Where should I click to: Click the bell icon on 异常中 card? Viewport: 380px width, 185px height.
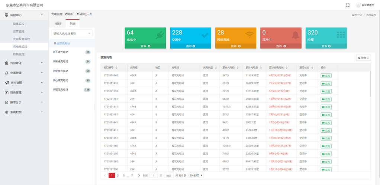(295, 35)
